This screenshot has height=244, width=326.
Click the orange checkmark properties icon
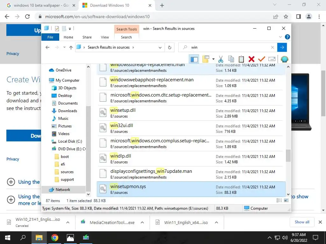[262, 59]
